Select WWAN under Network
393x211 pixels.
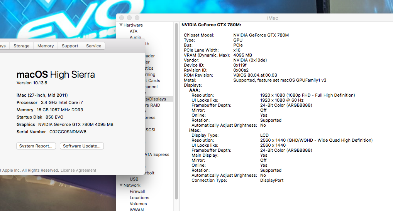pos(137,209)
